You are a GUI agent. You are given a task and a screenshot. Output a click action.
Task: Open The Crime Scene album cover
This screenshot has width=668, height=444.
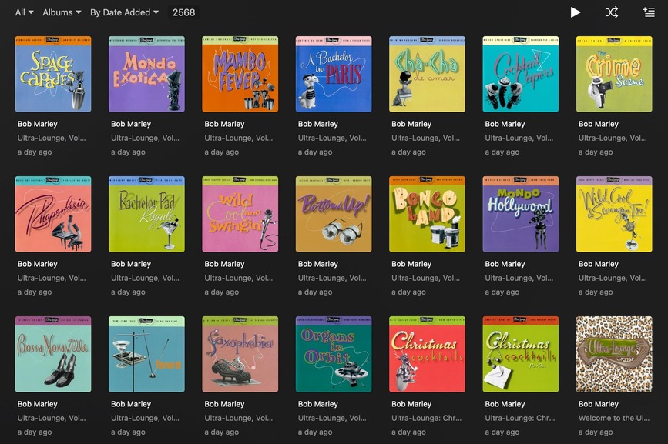pyautogui.click(x=614, y=74)
